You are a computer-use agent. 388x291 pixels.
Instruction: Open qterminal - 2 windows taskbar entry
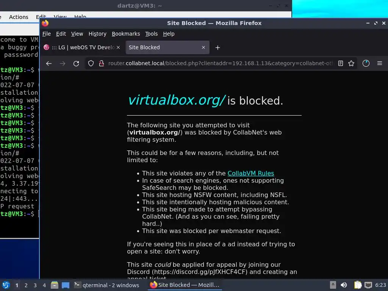tap(107, 285)
